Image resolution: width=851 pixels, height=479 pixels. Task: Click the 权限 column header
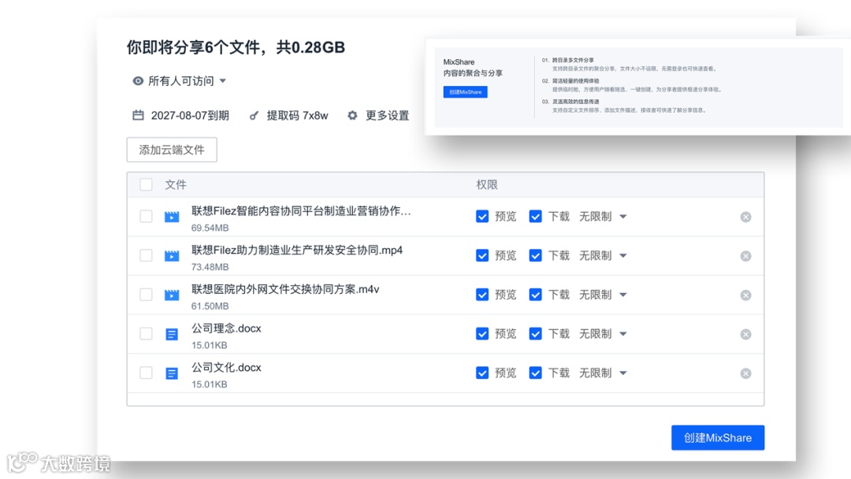(487, 184)
